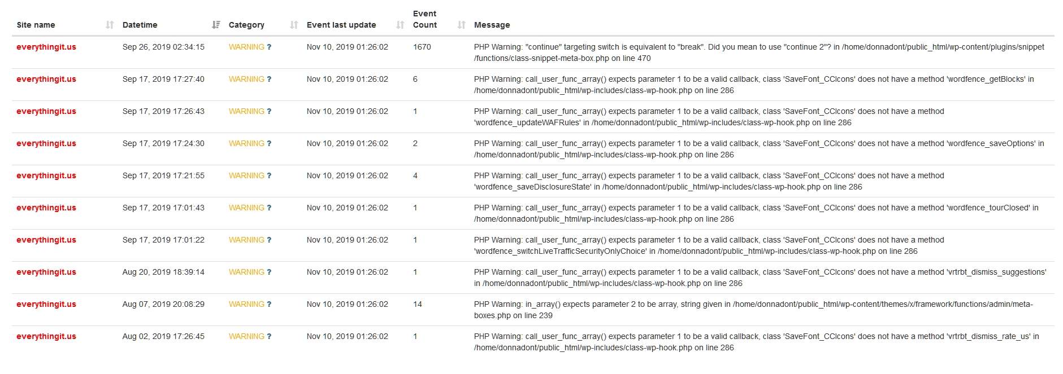Click WARNING label for 1670 count row
Screen dimensions: 1063x374
(x=246, y=47)
